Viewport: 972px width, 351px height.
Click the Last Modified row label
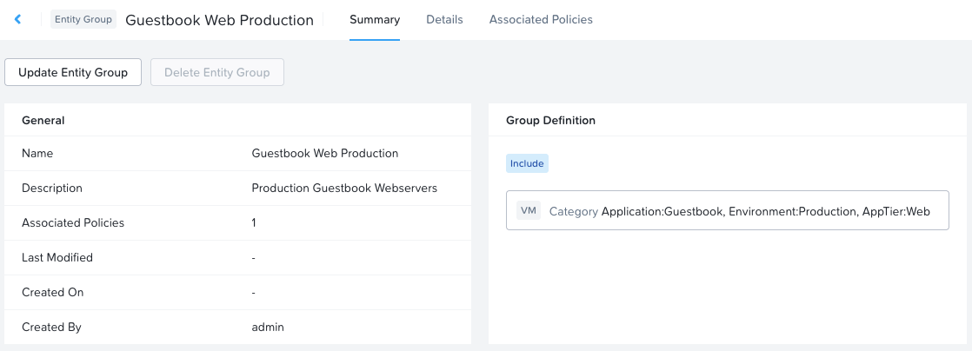click(57, 257)
